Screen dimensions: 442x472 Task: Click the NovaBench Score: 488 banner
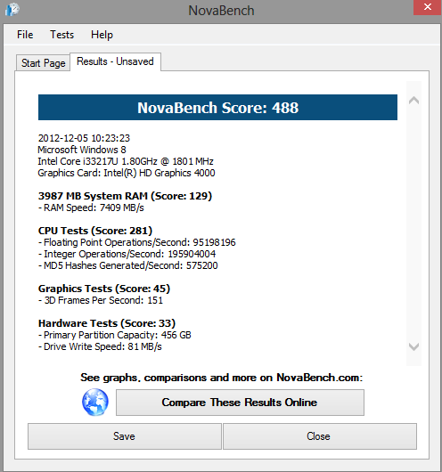tap(217, 108)
